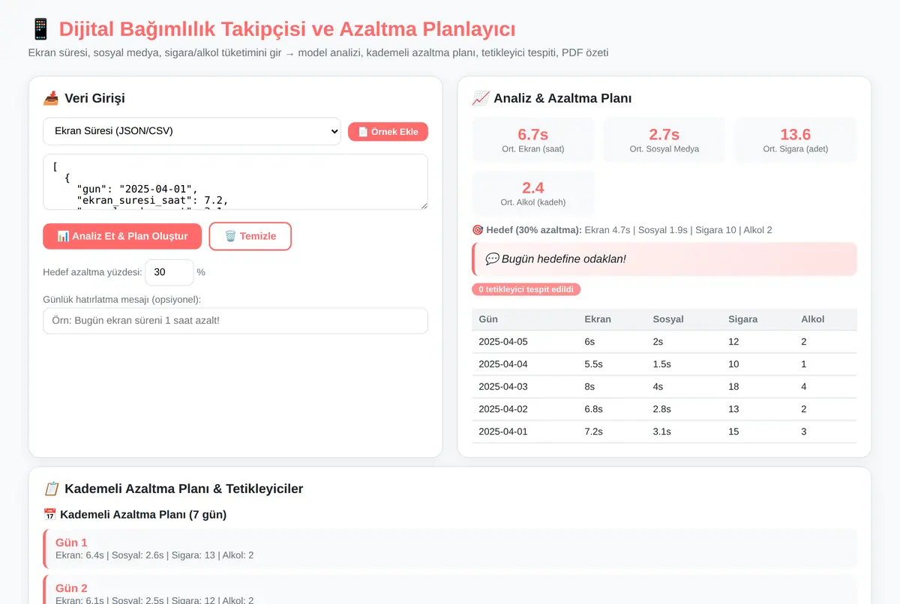Viewport: 900px width, 604px height.
Task: Click the calendar icon beside Kademeli Azaltma Planı (7 gün)
Action: pyautogui.click(x=49, y=515)
